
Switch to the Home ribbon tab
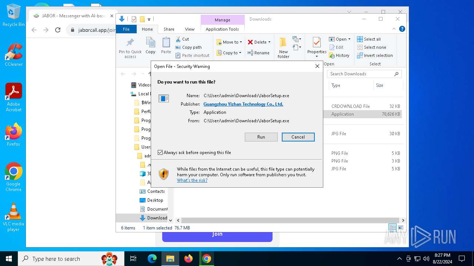(x=147, y=29)
